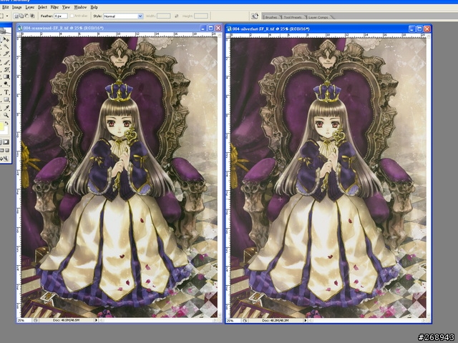This screenshot has height=343, width=458.
Task: Click Doc size text in silverfast status bar
Action: point(275,321)
